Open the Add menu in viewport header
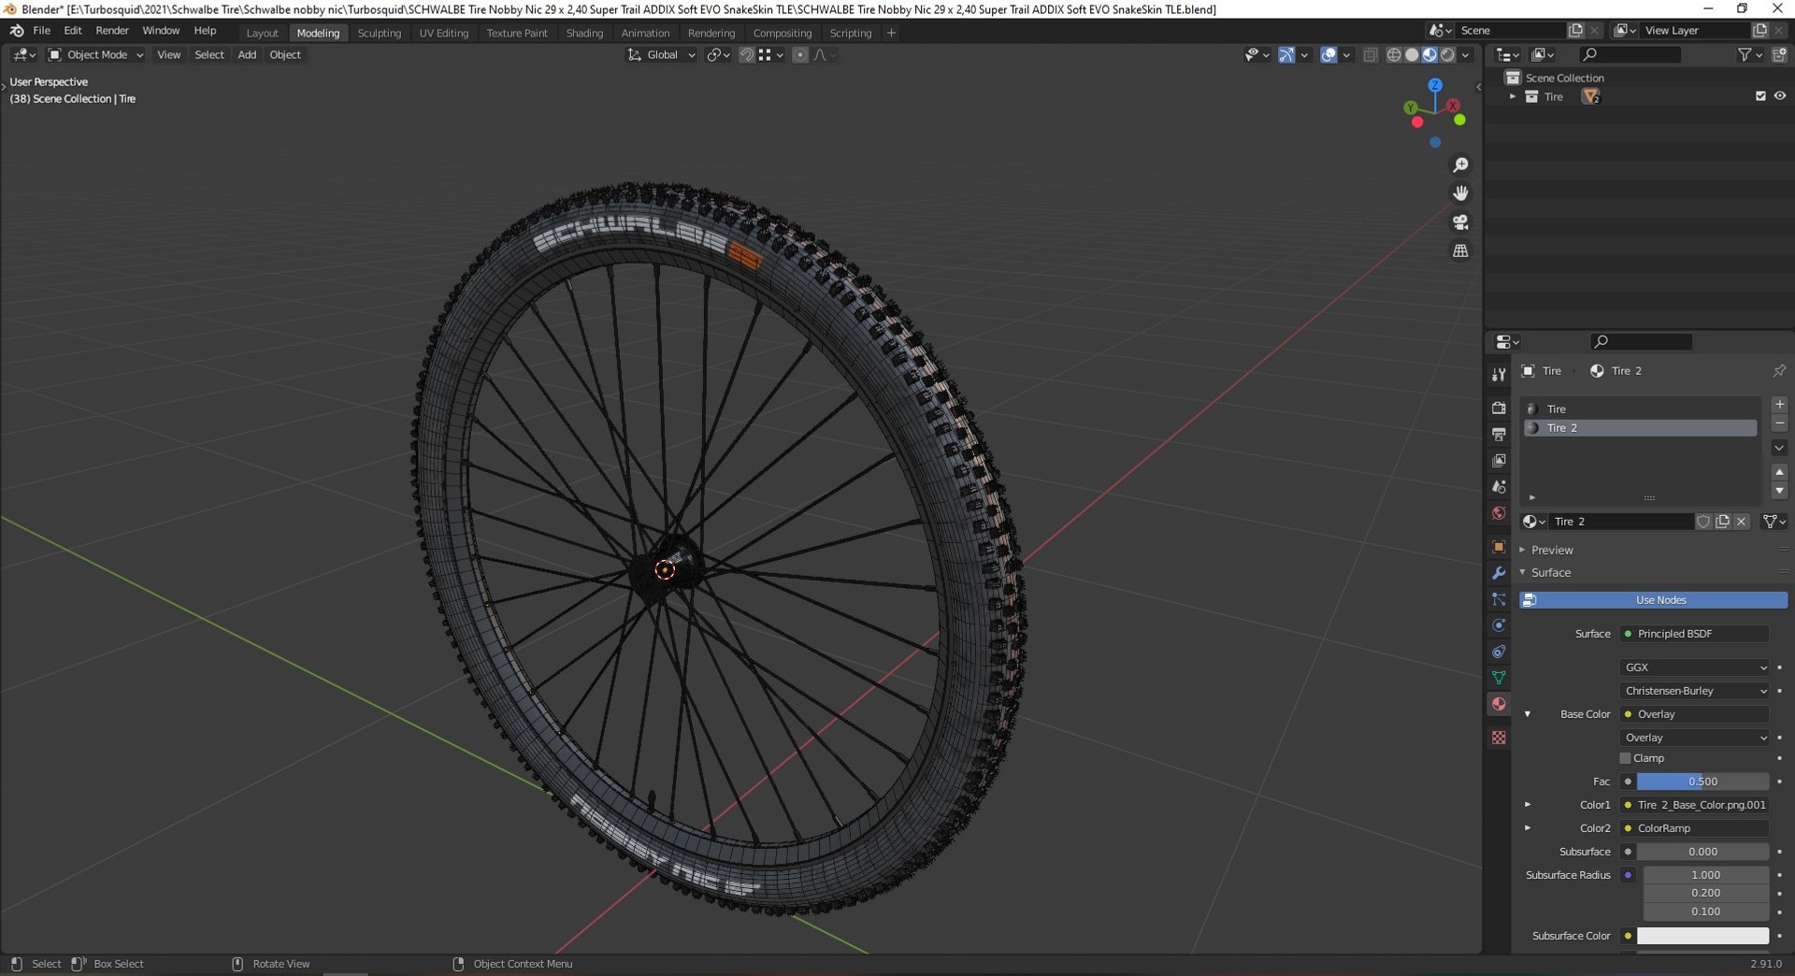This screenshot has height=976, width=1795. pos(247,55)
